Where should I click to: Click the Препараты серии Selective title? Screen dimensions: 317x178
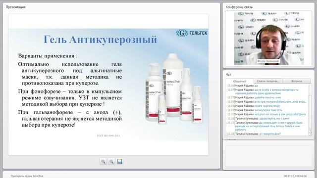[27, 176]
